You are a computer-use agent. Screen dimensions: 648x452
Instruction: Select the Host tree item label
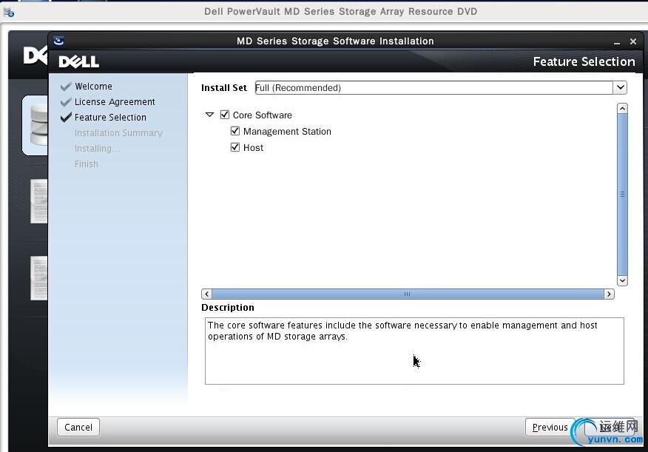pyautogui.click(x=253, y=147)
